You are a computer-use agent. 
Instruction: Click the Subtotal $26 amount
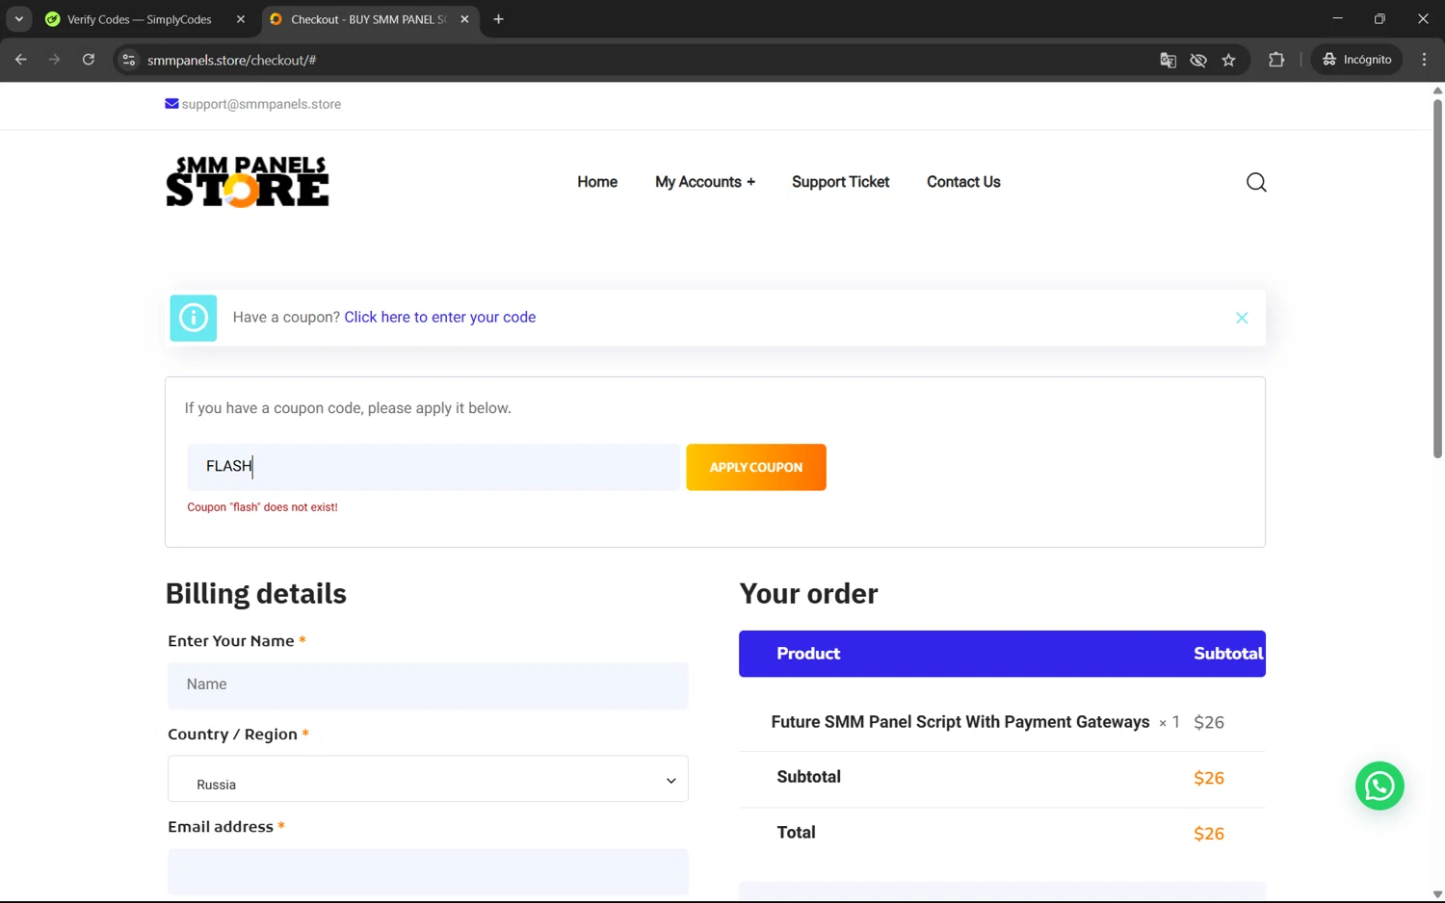pyautogui.click(x=1209, y=778)
